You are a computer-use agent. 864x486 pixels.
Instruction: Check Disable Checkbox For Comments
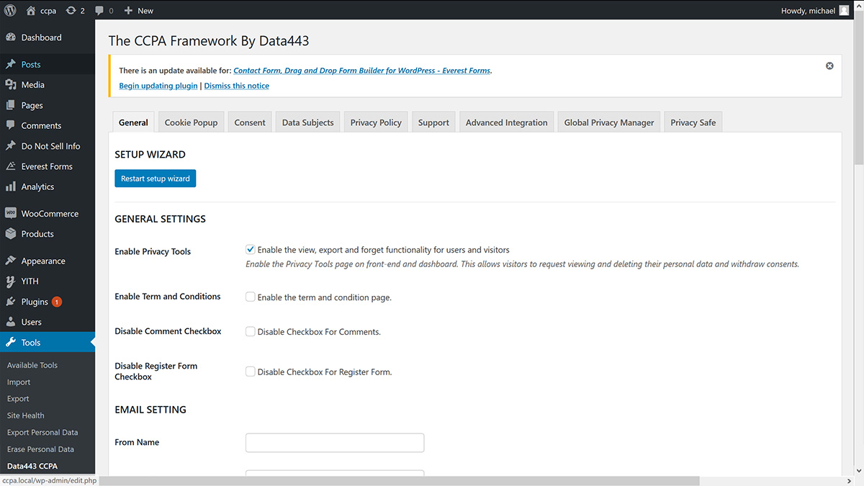click(251, 331)
